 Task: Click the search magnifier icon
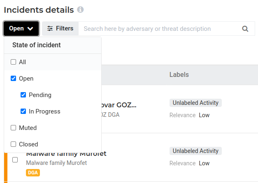(245, 29)
